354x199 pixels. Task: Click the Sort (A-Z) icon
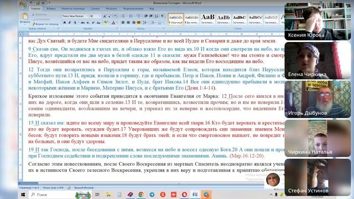coord(157,16)
